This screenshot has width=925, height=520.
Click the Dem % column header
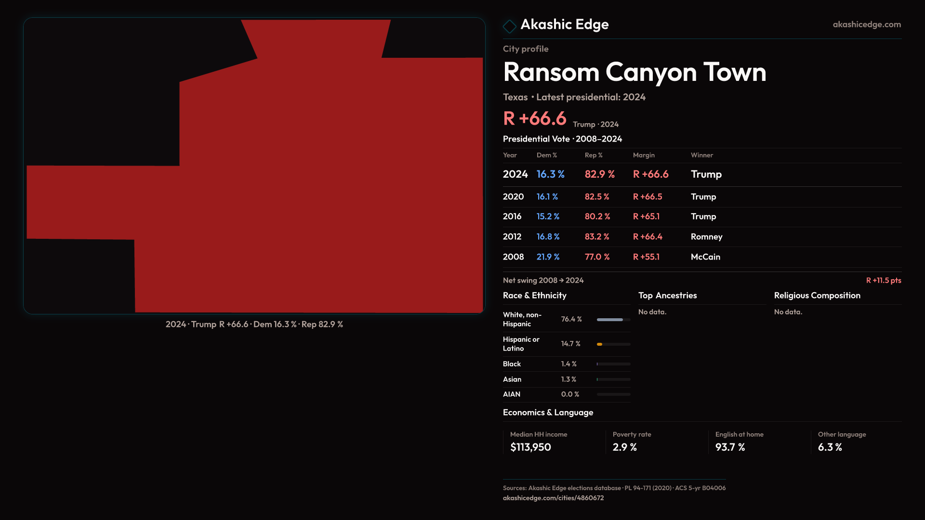coord(546,155)
